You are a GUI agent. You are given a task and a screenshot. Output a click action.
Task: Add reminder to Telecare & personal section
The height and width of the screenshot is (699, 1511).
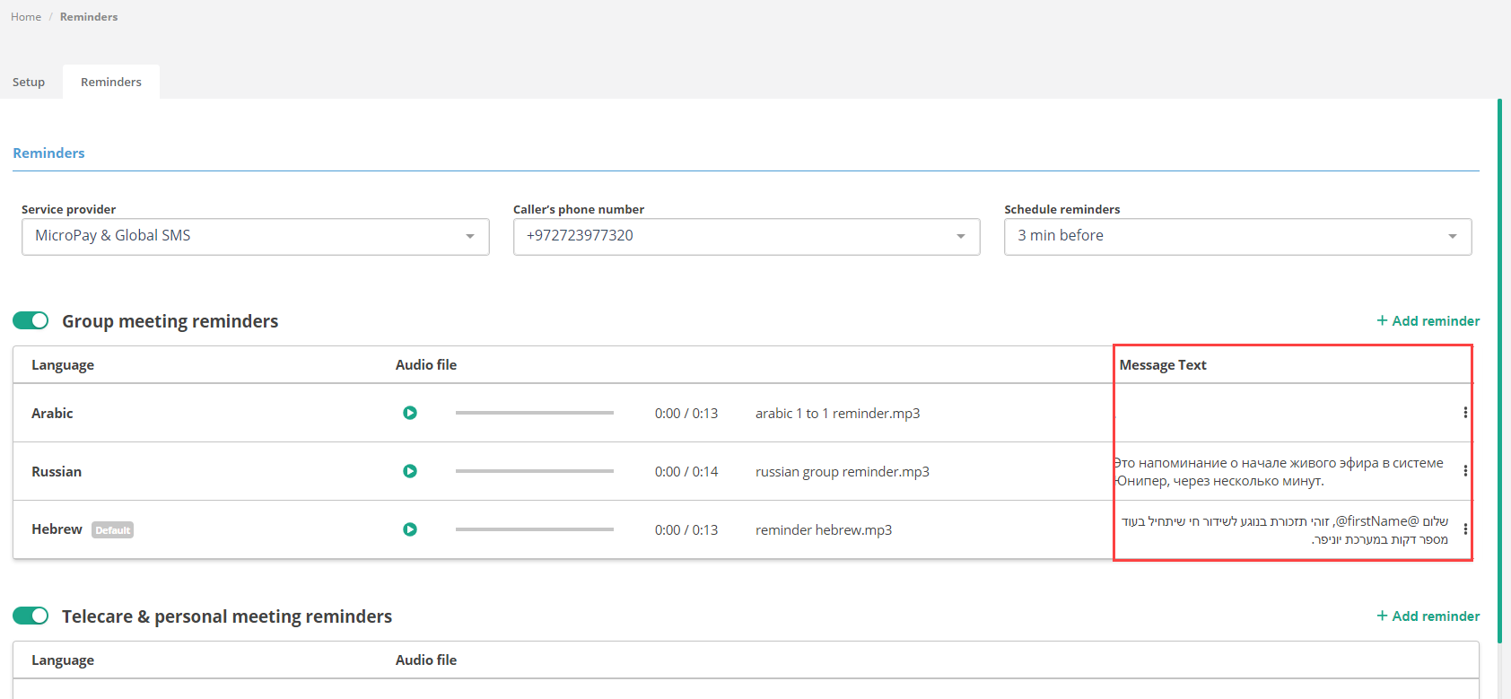(x=1428, y=616)
